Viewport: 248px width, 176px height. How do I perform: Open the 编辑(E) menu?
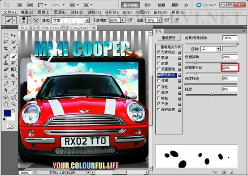[27, 13]
